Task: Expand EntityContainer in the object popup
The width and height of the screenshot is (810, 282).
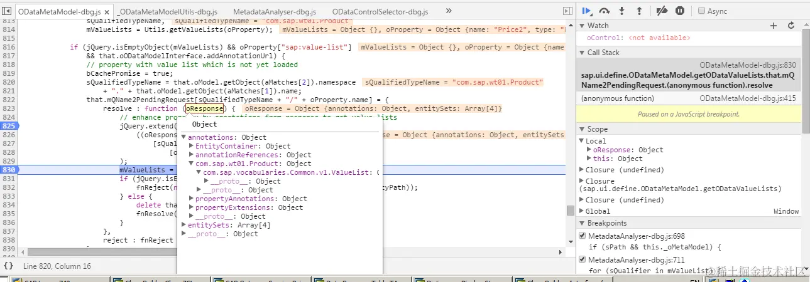Action: [191, 146]
